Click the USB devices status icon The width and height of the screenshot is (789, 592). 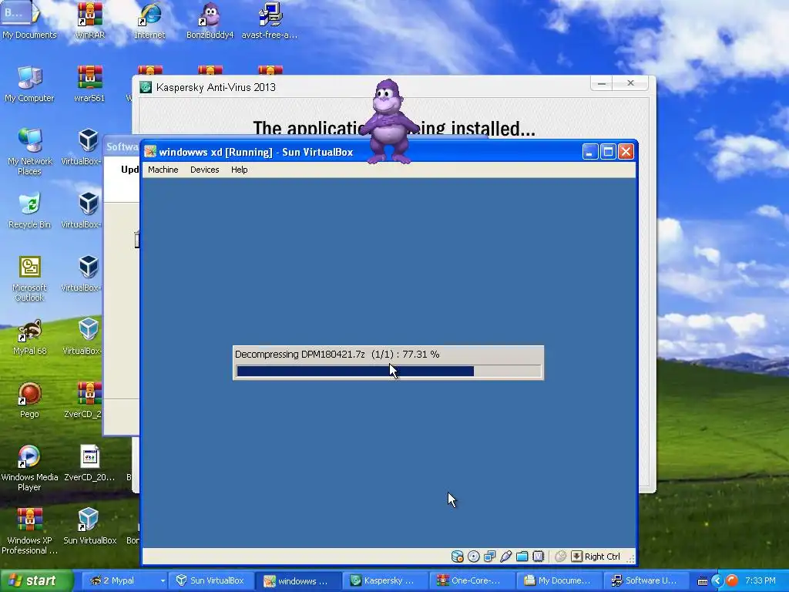(x=505, y=557)
